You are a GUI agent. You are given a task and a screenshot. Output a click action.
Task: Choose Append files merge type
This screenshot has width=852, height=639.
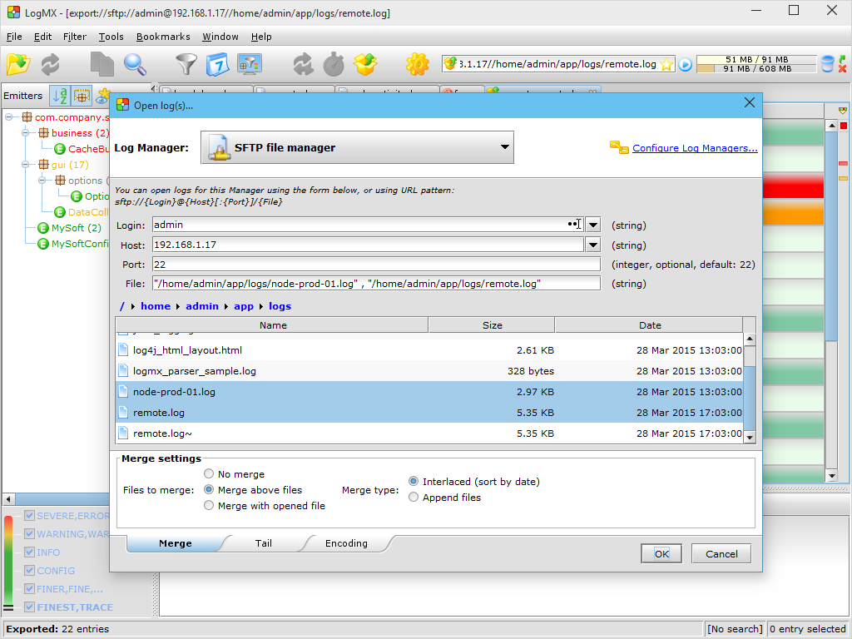pyautogui.click(x=414, y=498)
